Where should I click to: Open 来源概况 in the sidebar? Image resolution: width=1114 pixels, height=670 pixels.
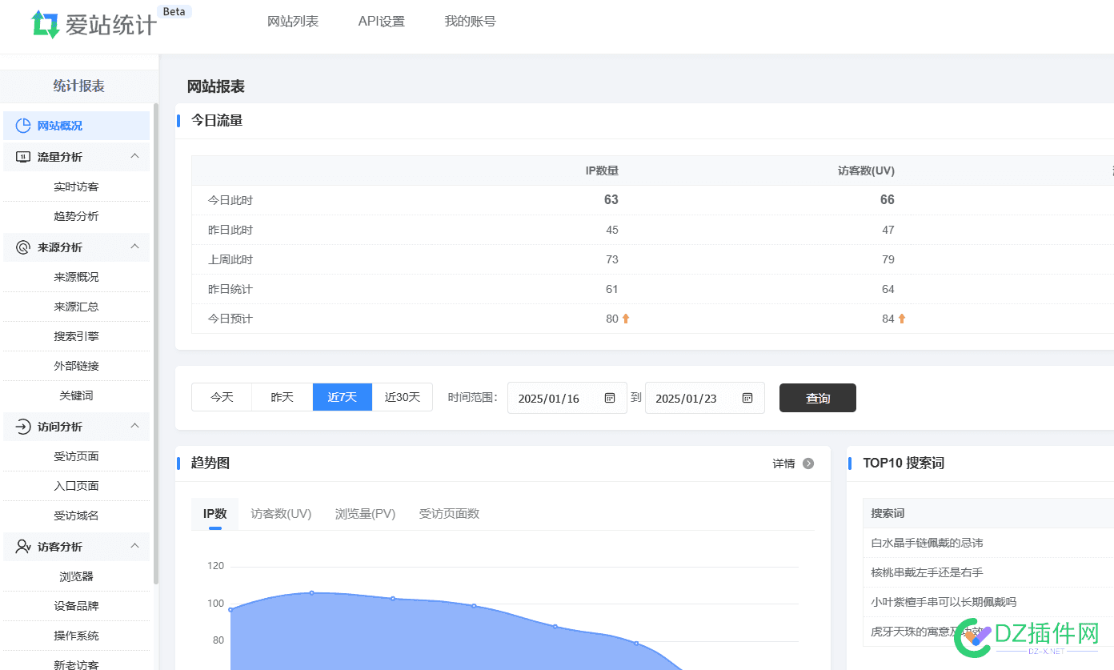click(x=76, y=277)
